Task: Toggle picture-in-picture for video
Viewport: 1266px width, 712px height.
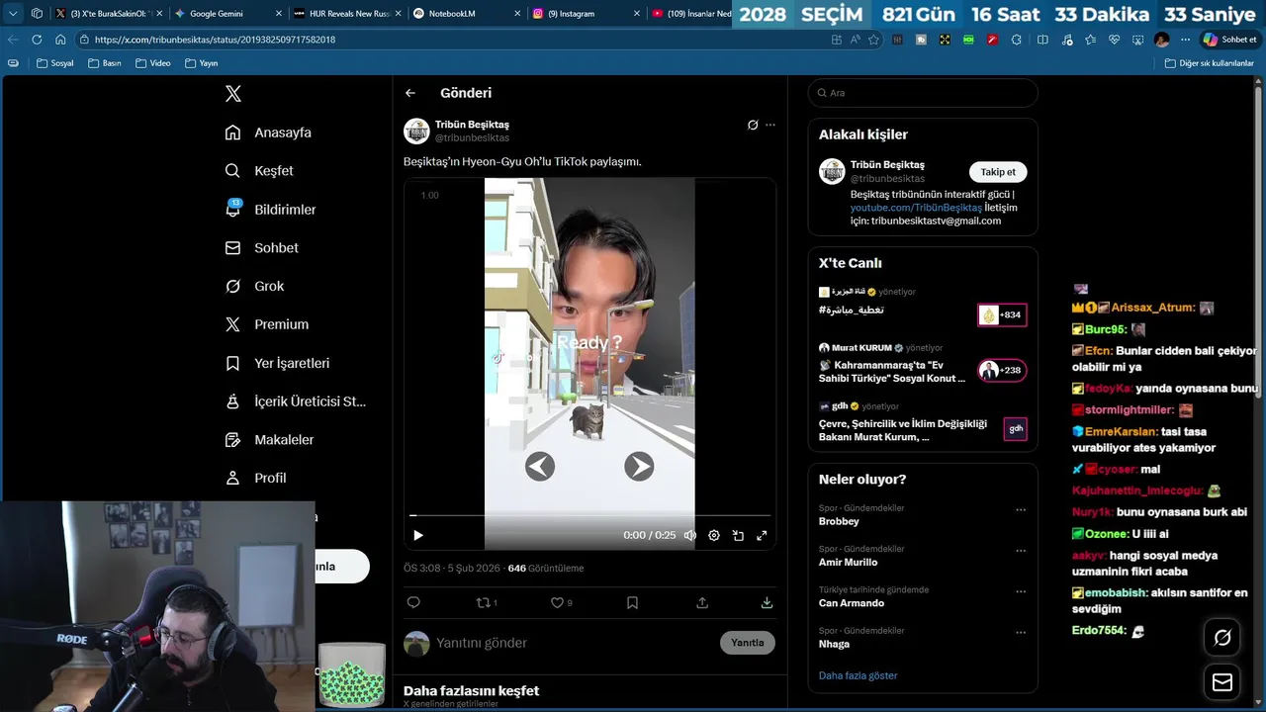Action: tap(738, 535)
